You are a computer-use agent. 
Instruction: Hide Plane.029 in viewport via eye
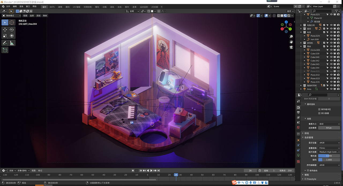(331, 36)
